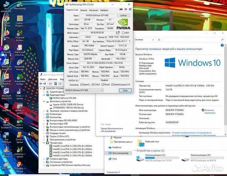Open the Действие menu in Device Manager
227x176 pixels.
53,79
